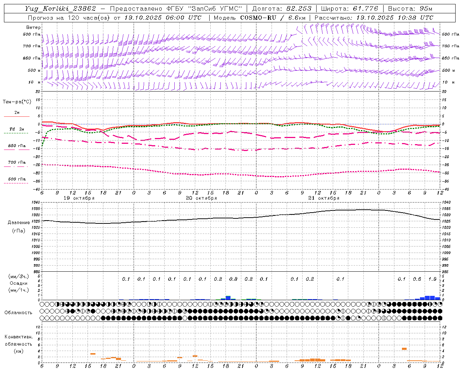Click the 985 tick on the left pressure axis
This screenshot has height=369, width=461.
(36, 272)
